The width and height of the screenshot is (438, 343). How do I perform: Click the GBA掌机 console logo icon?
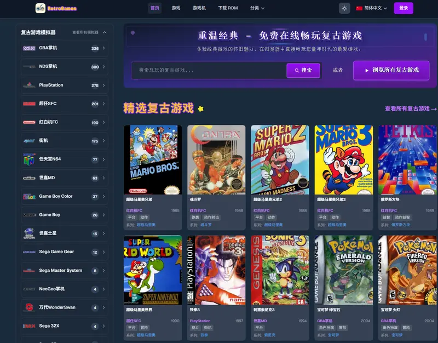[29, 48]
